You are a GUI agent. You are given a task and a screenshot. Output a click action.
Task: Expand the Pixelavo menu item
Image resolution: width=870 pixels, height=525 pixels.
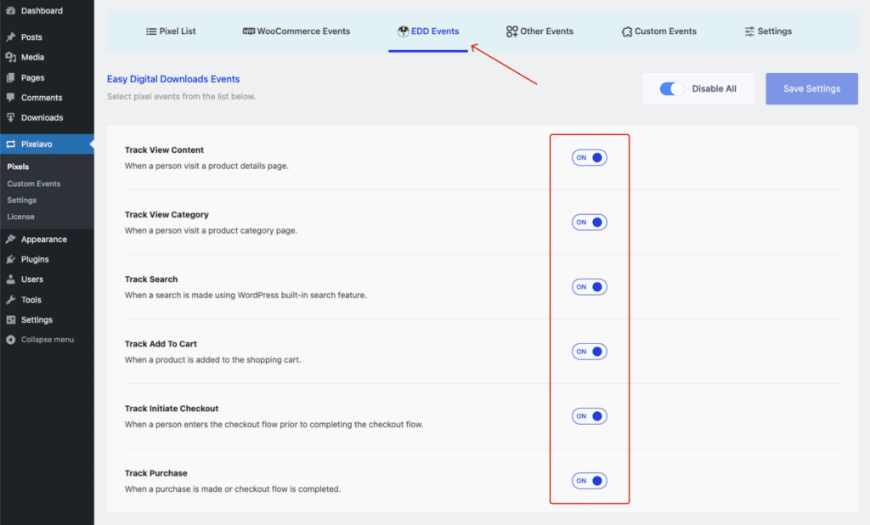pos(37,144)
